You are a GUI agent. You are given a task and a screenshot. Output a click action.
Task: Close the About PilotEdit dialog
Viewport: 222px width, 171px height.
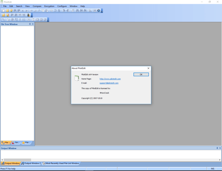[x=148, y=68]
